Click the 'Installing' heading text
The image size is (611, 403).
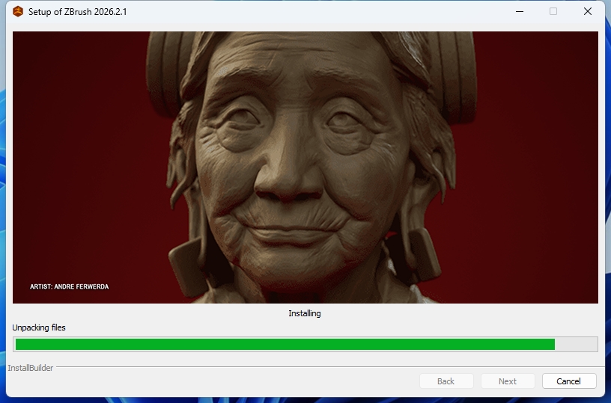[305, 313]
